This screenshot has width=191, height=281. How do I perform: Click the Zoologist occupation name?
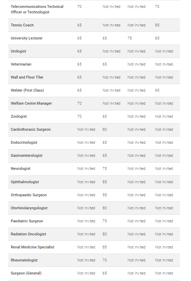pyautogui.click(x=19, y=117)
